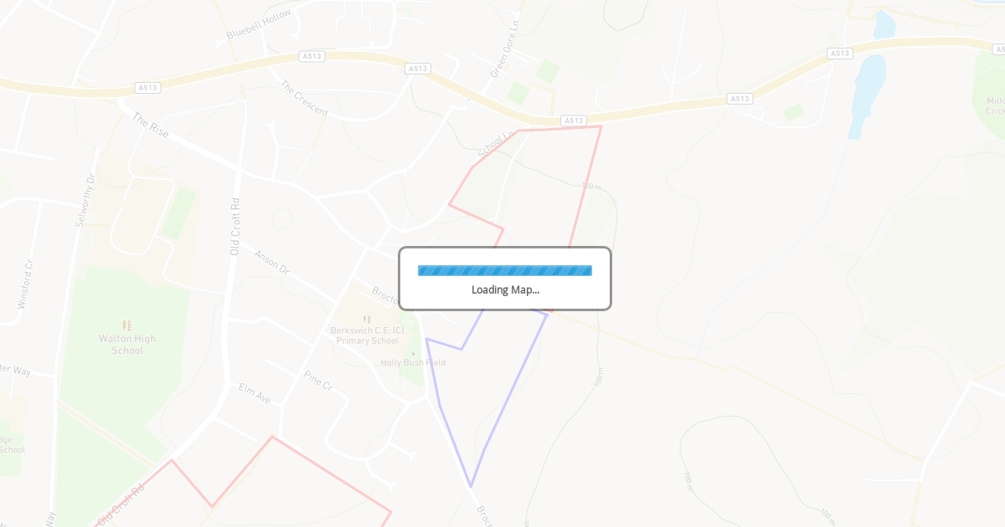
Task: Select the Walton High School text label
Action: pos(127,345)
